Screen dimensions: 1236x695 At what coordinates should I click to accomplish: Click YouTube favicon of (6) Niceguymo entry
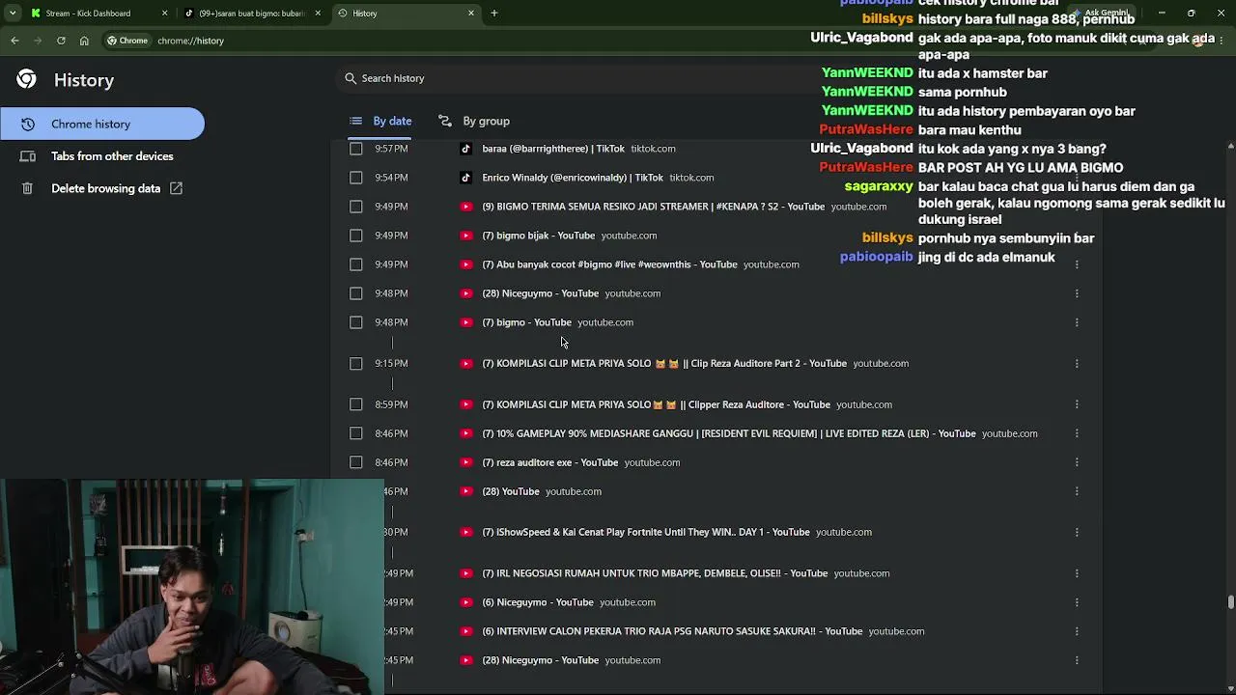click(x=466, y=602)
